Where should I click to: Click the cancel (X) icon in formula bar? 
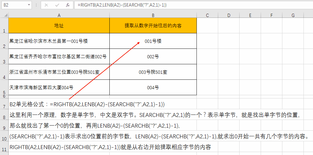(46, 5)
